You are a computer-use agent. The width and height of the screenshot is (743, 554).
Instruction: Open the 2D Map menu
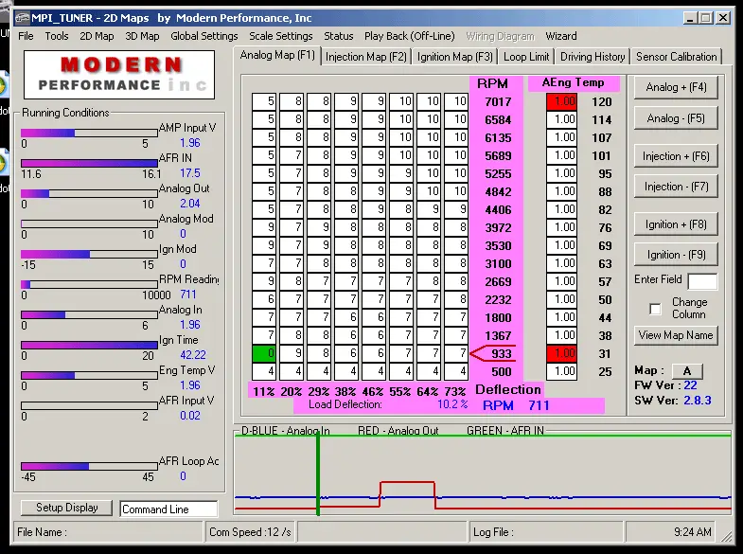[x=97, y=36]
